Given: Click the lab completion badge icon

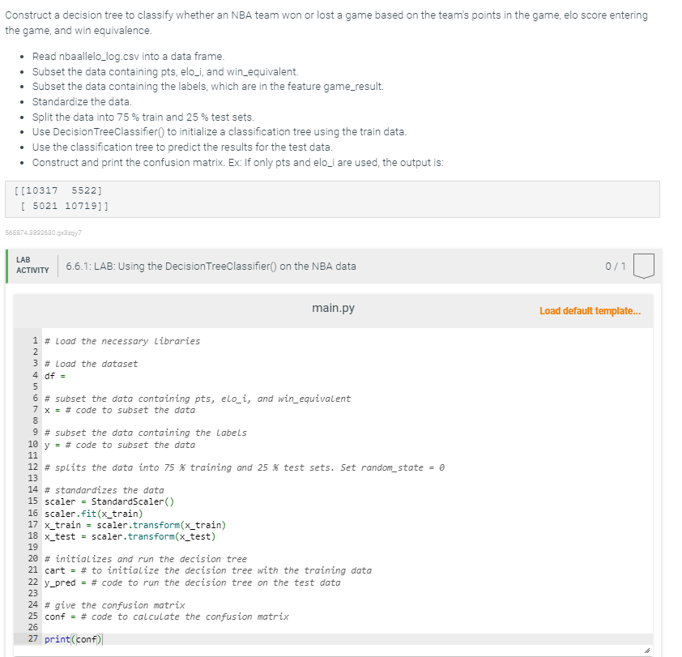Looking at the screenshot, I should coord(644,266).
